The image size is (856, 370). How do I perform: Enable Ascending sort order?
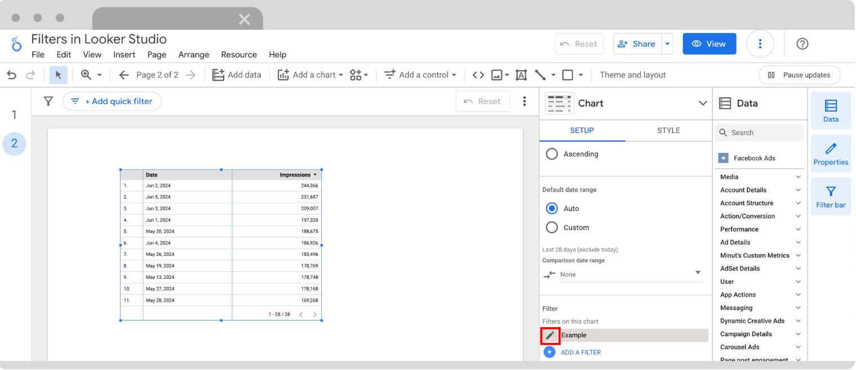click(552, 154)
